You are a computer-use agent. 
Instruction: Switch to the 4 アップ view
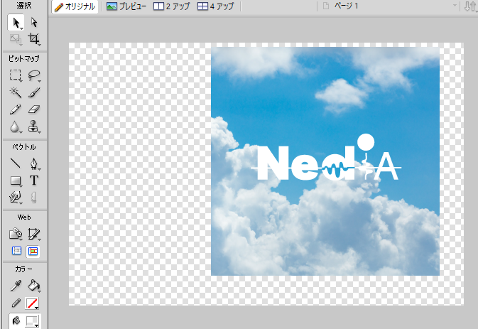[x=215, y=6]
